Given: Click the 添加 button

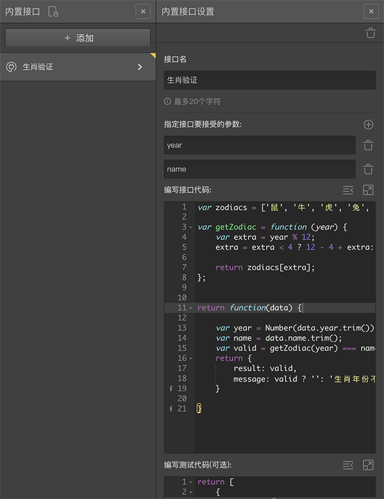Looking at the screenshot, I should (78, 38).
